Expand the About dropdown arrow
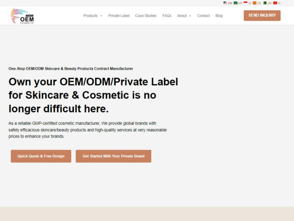Image resolution: width=294 pixels, height=221 pixels. pos(190,16)
